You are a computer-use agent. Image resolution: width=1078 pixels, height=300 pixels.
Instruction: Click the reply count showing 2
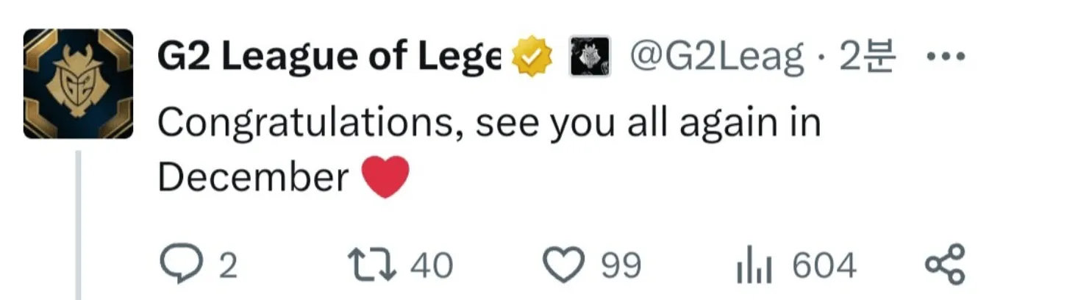228,265
